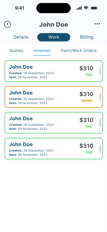
Task: Go to the Billing tab
Action: [x=87, y=37]
